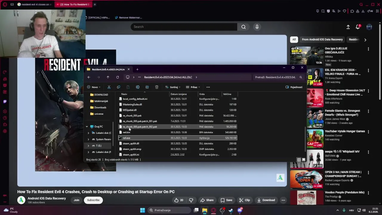
Task: Expand Lokalni disk (F tree node
Action: 88,152
